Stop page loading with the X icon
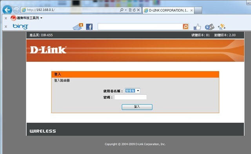251x154 pixels. tap(138, 10)
